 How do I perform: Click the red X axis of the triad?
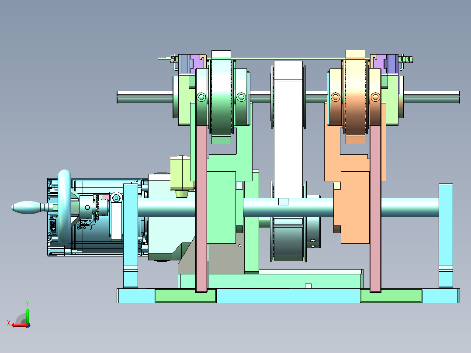coord(19,325)
